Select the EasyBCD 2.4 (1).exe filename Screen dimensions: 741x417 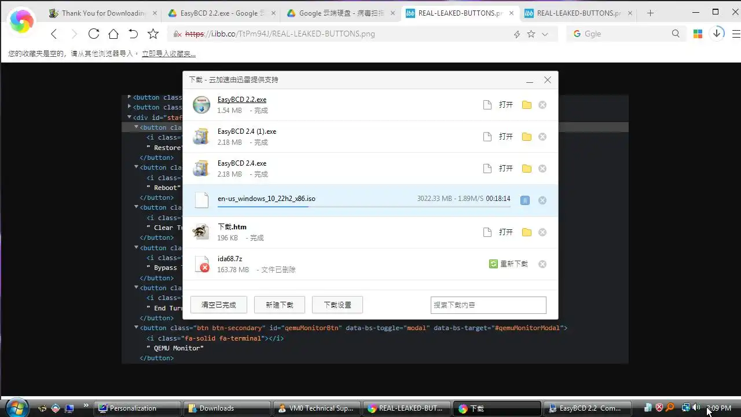coord(247,131)
